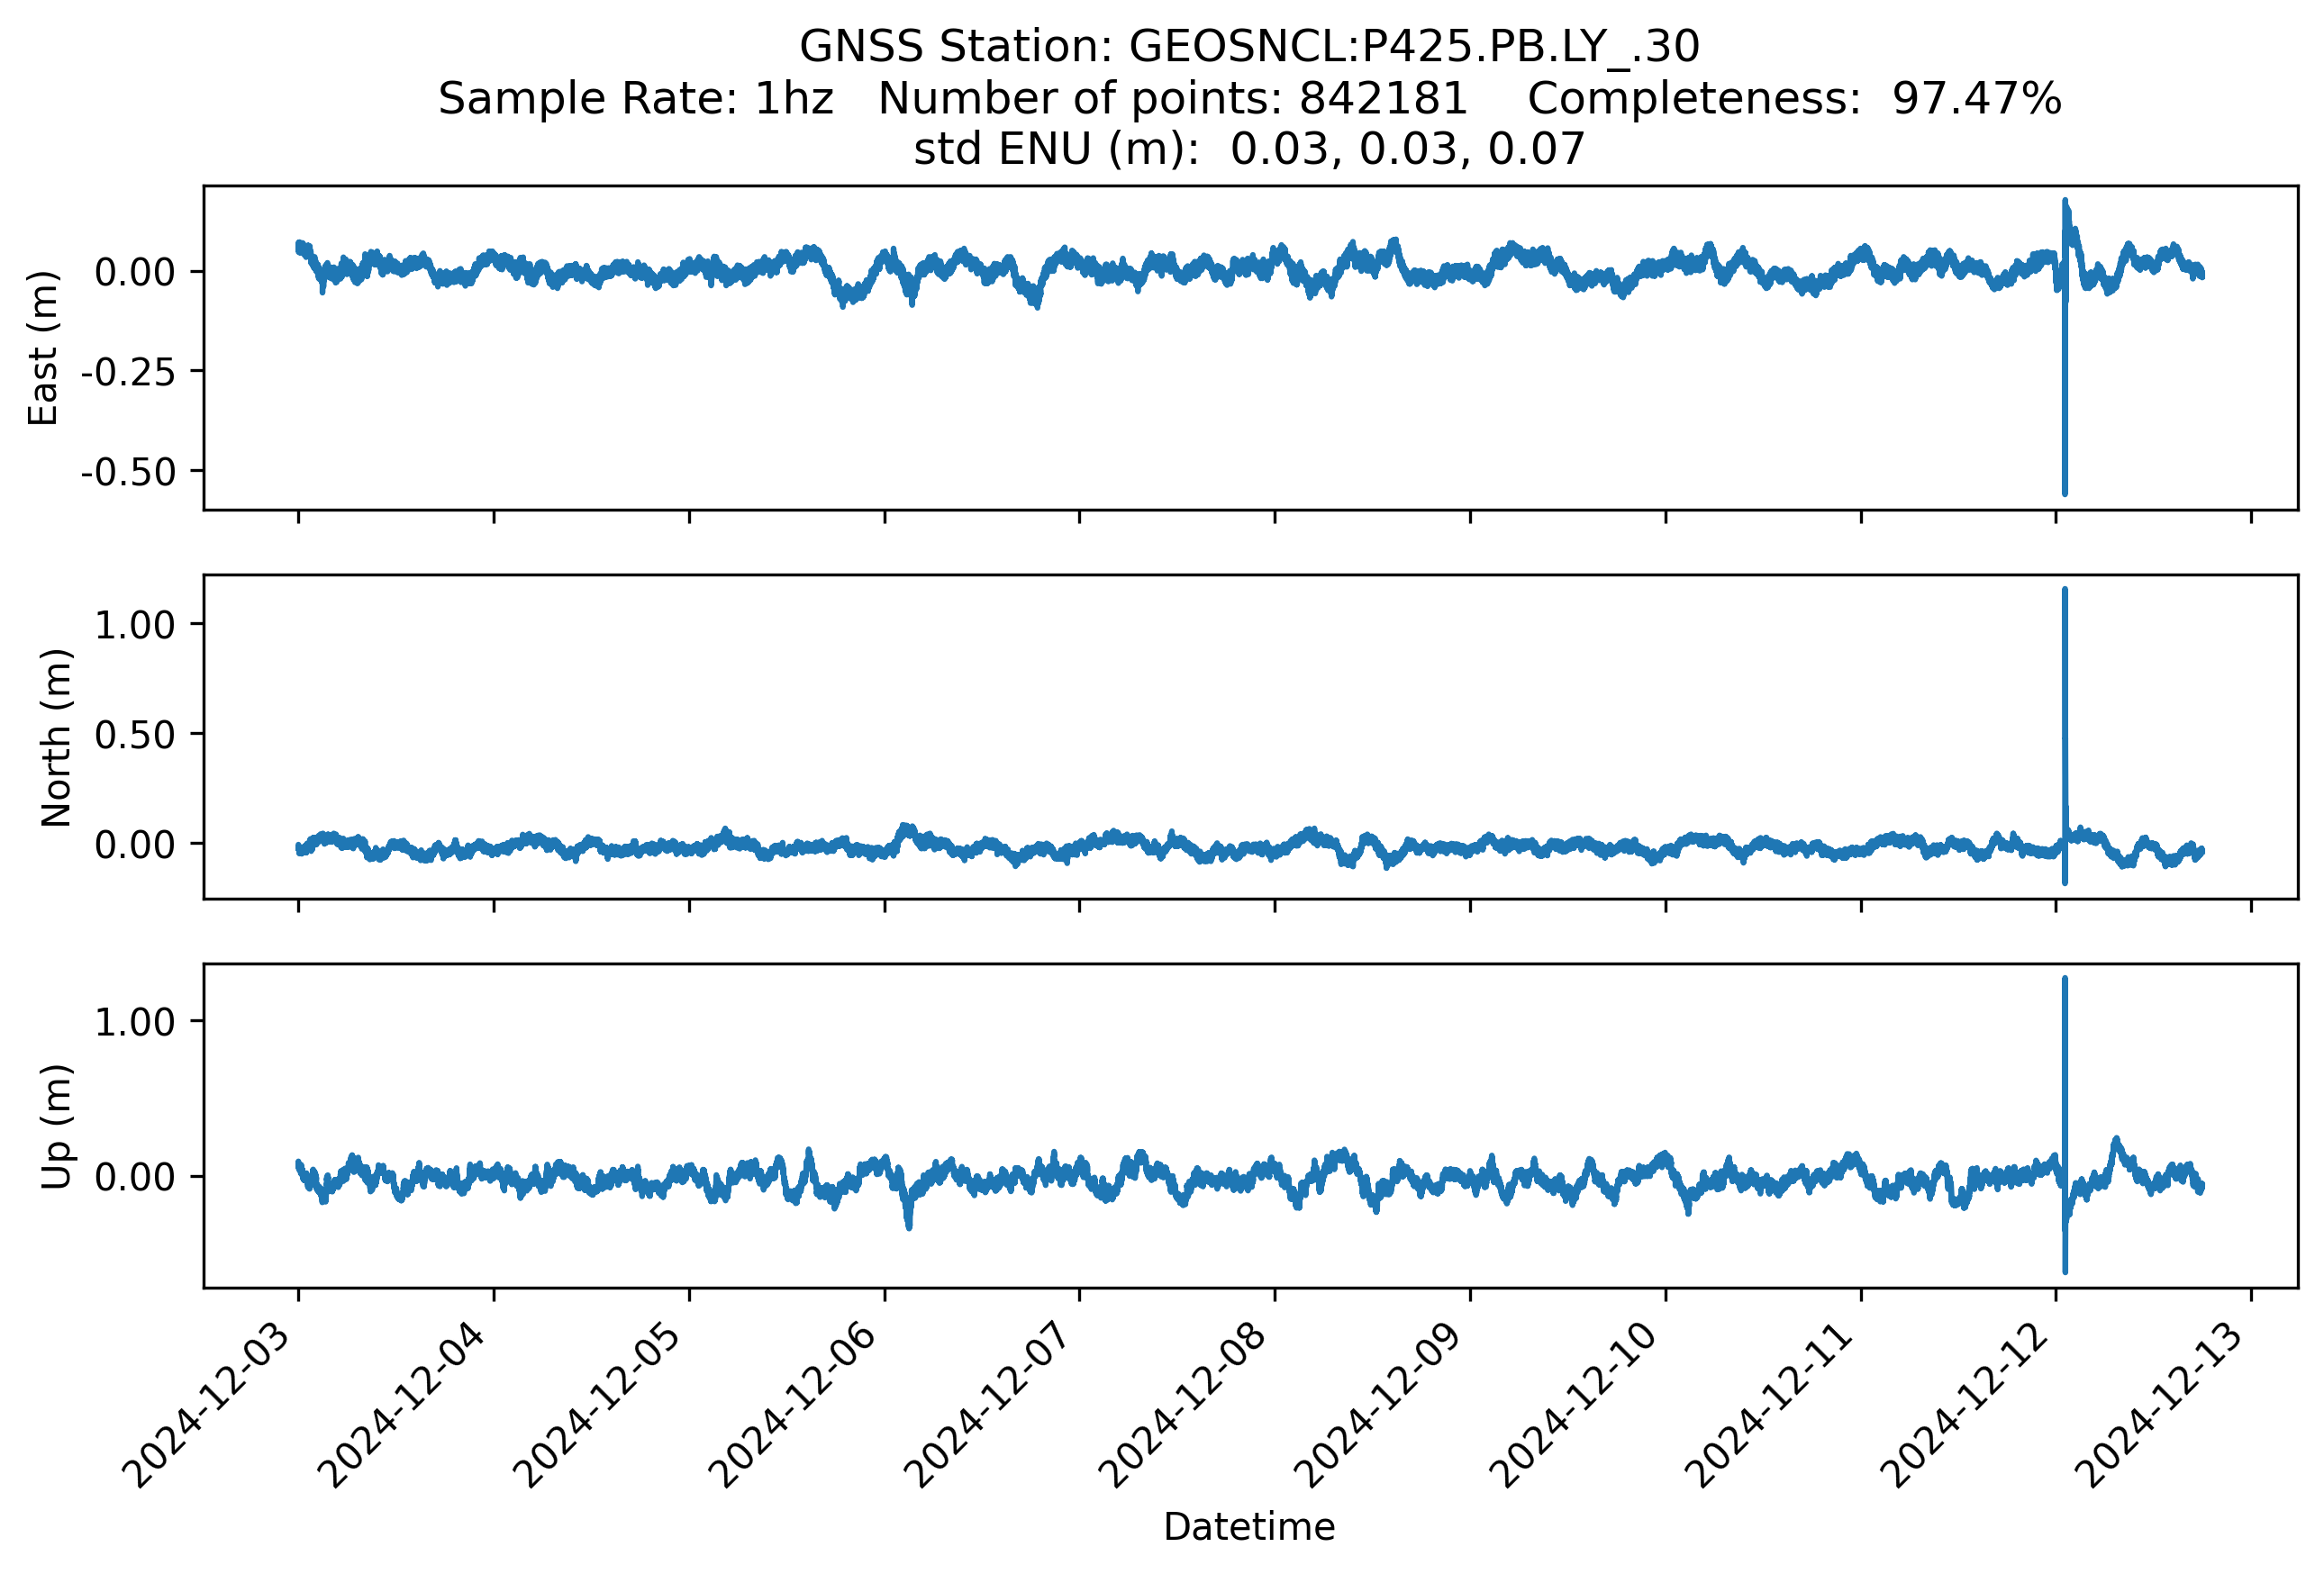Click the spike peak in North plot
This screenshot has height=1574, width=2324.
pyautogui.click(x=2064, y=592)
